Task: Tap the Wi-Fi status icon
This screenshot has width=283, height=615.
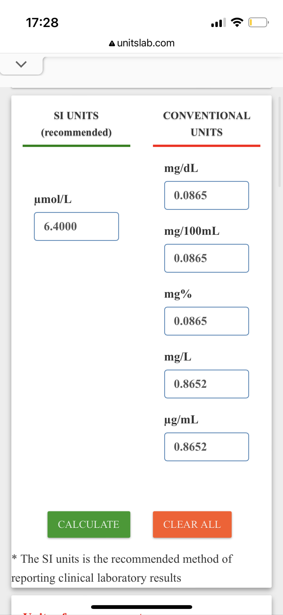Action: tap(237, 23)
